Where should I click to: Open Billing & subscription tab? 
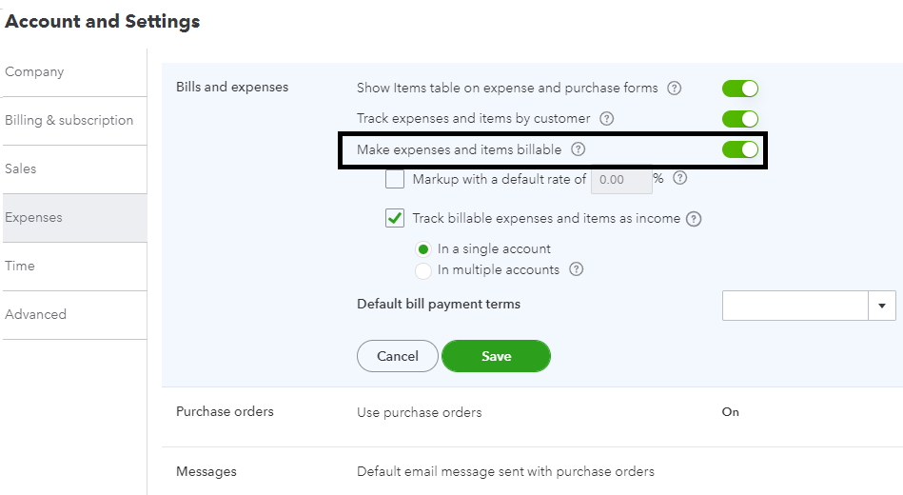tap(69, 120)
